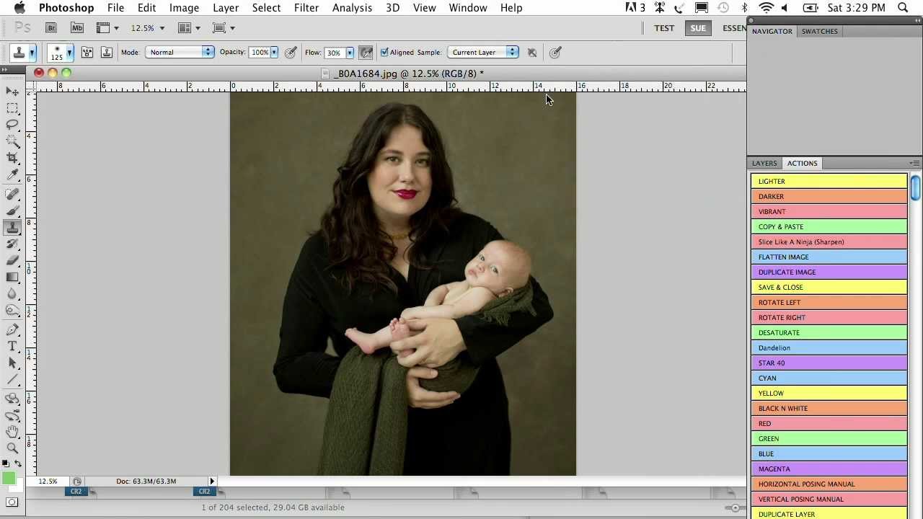Select the History Brush tool
923x519 pixels.
[x=12, y=244]
